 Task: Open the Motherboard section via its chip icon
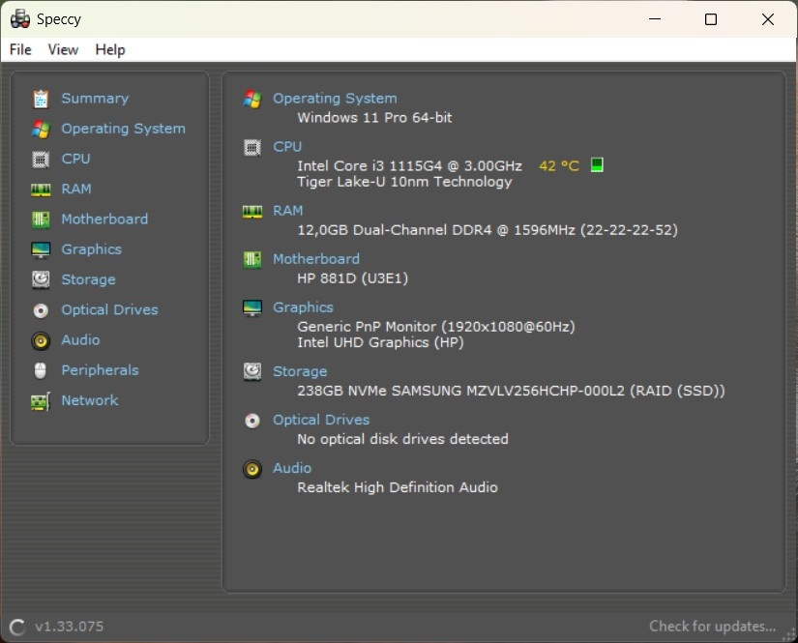[40, 219]
